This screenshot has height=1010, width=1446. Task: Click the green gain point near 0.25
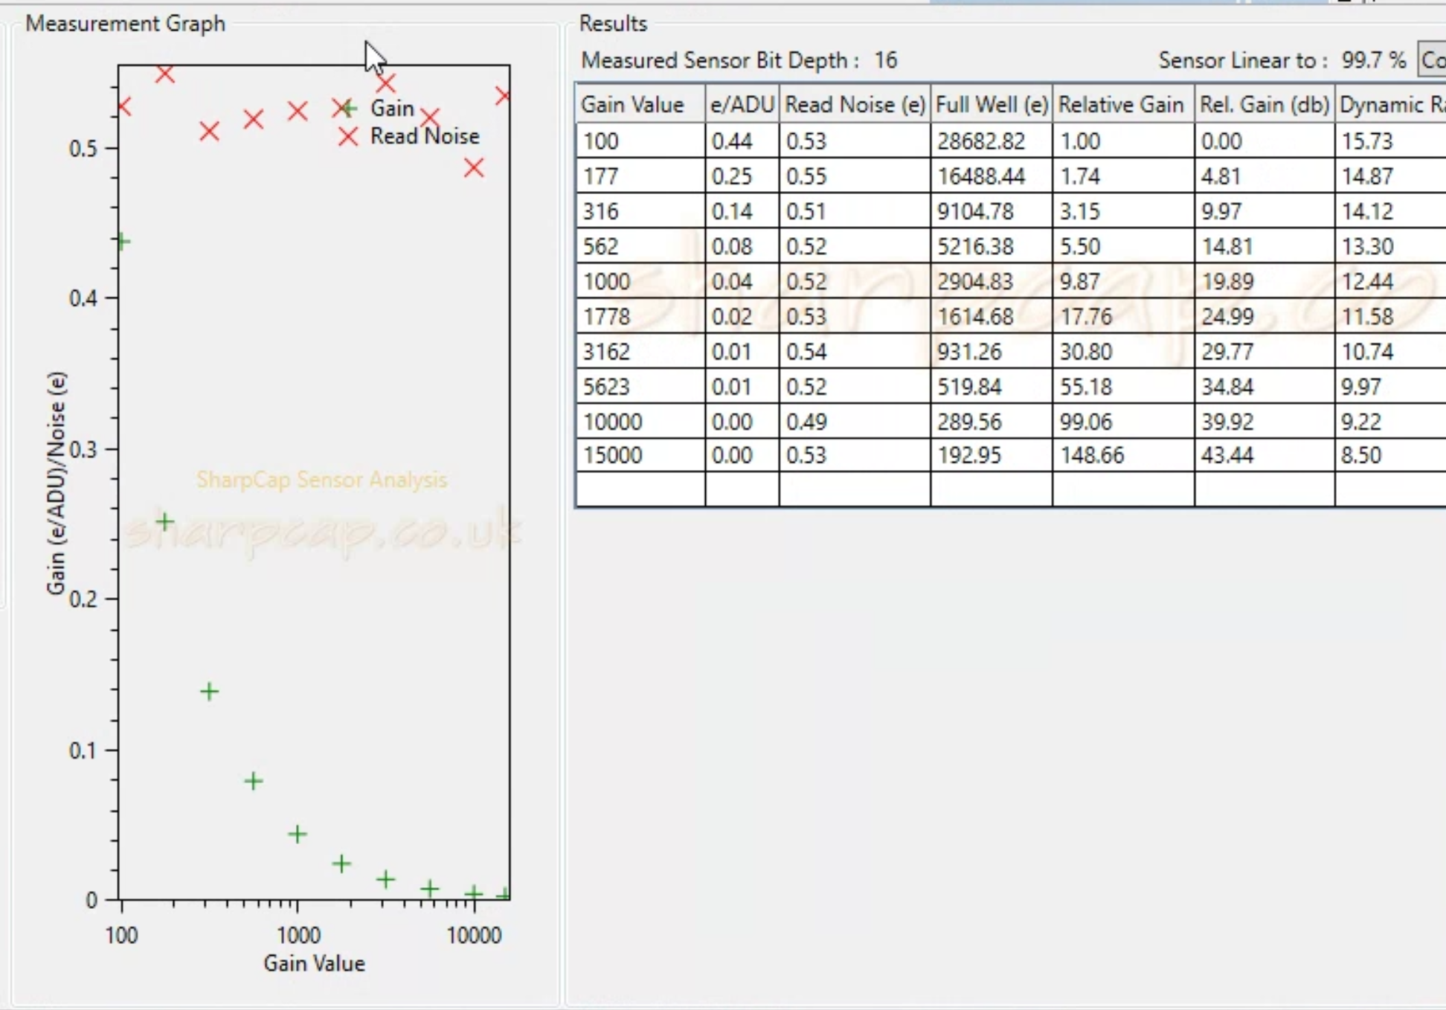point(165,521)
